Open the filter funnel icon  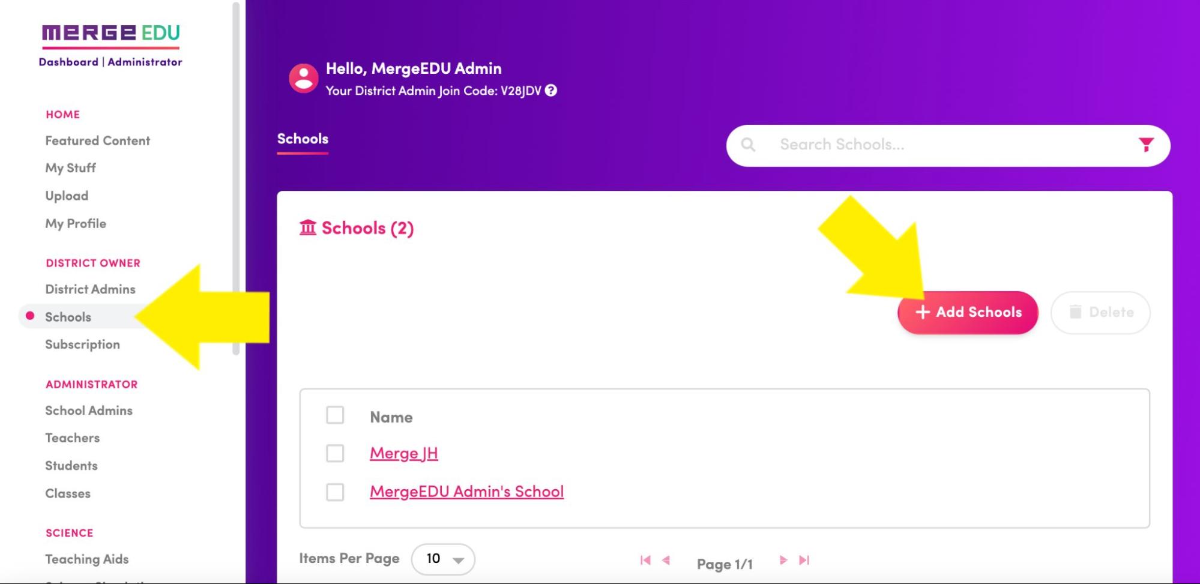point(1146,145)
